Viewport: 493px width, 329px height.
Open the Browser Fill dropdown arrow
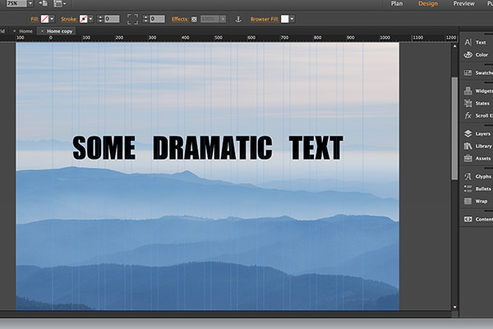(x=292, y=19)
